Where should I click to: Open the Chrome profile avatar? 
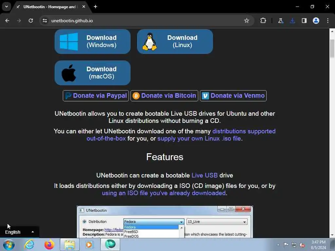[x=316, y=21]
